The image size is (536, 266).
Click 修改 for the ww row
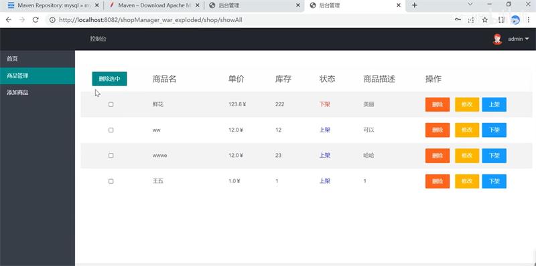pos(467,130)
